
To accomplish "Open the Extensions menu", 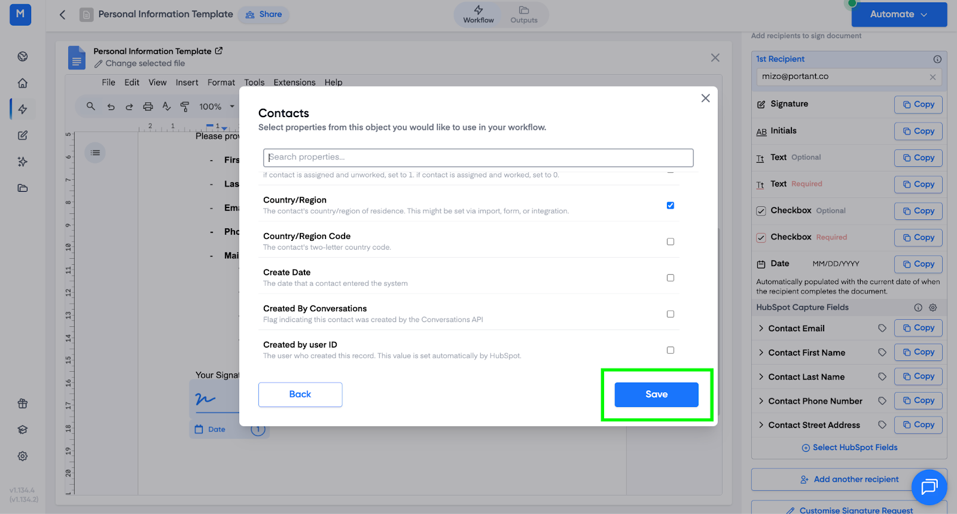I will [294, 82].
